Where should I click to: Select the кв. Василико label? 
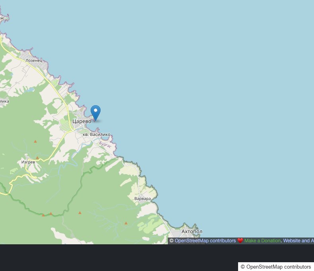(97, 134)
